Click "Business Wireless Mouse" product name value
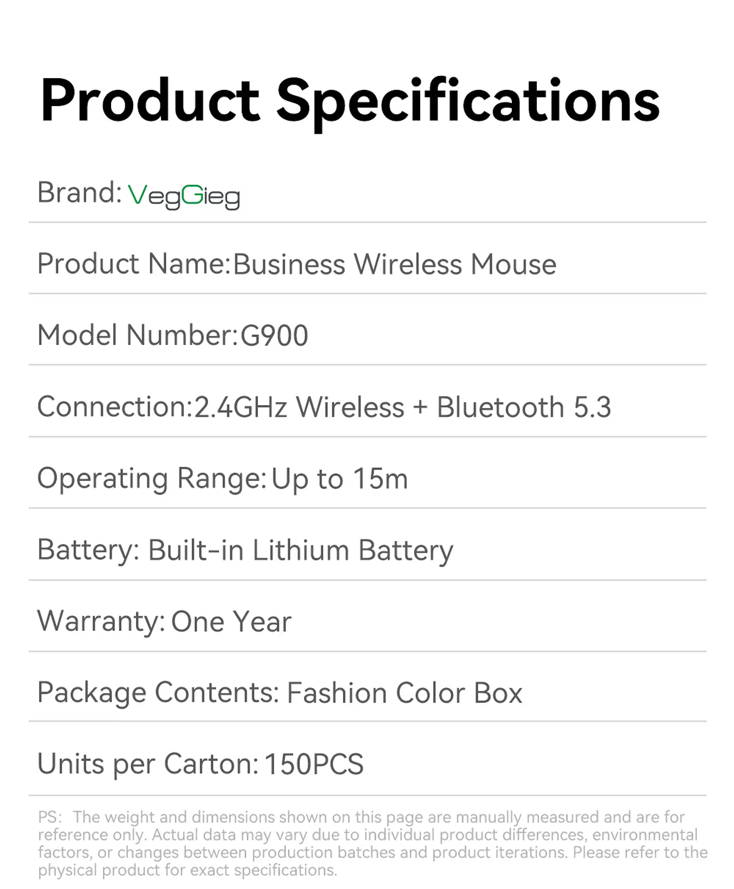 [395, 264]
